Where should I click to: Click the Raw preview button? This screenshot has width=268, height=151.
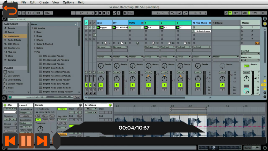coord(77,97)
